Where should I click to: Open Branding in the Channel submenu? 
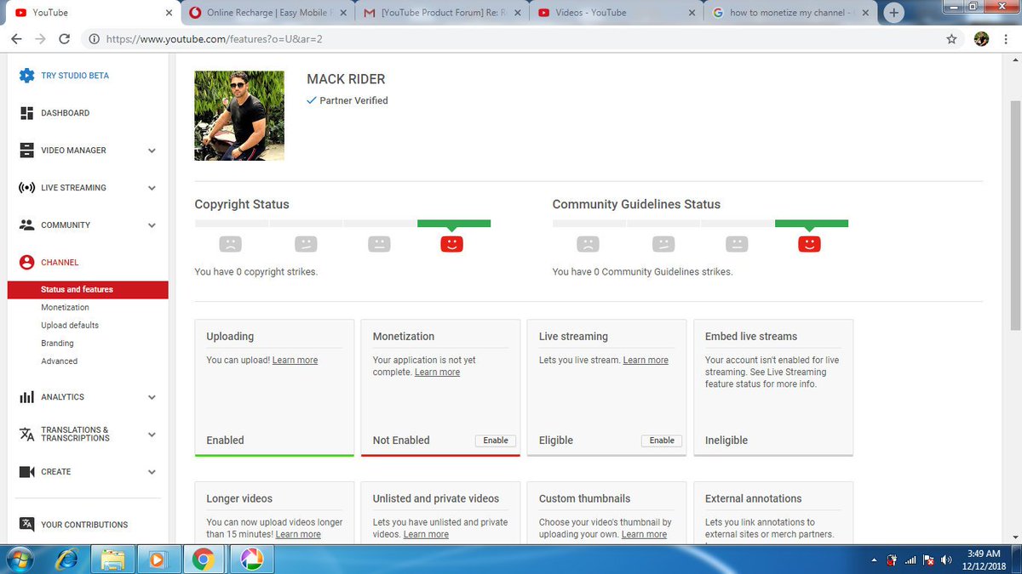coord(57,344)
